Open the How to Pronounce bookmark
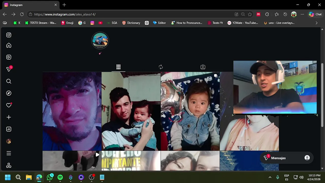Viewport: 325px width, 183px height. (x=187, y=23)
